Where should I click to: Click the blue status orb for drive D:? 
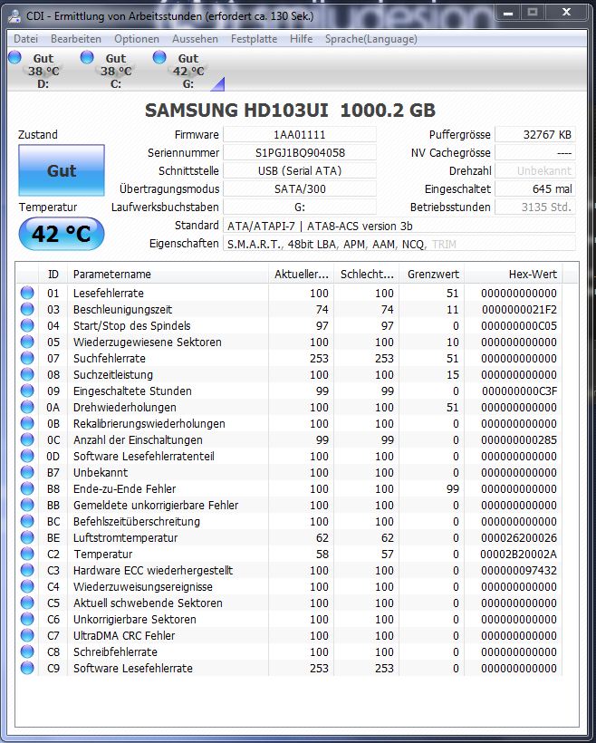15,57
